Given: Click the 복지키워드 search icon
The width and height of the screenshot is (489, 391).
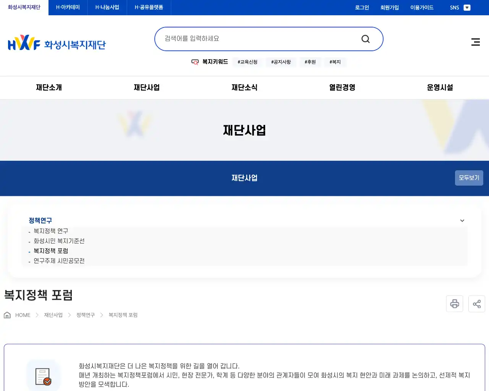Looking at the screenshot, I should (x=195, y=62).
